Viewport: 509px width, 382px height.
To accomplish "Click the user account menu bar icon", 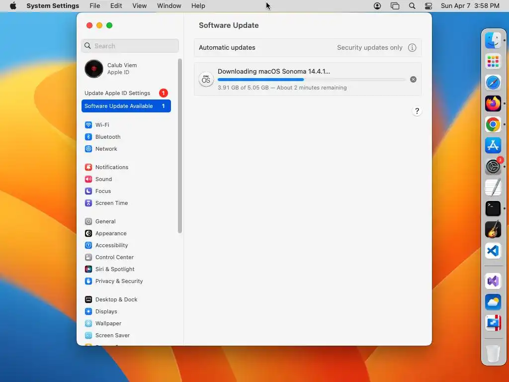I will click(x=377, y=6).
